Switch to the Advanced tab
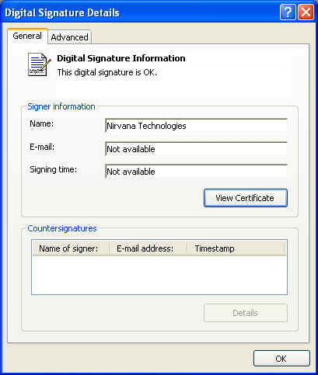This screenshot has width=318, height=375. [69, 37]
